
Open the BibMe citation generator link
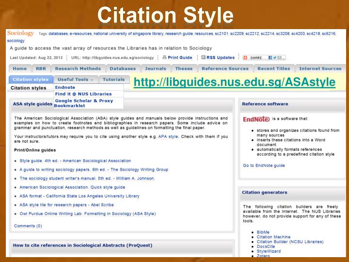click(263, 232)
